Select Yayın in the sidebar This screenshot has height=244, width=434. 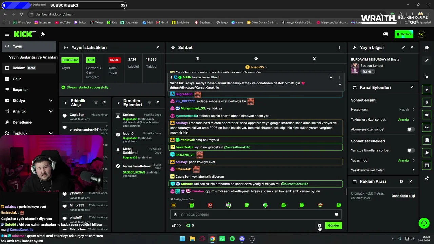(29, 46)
